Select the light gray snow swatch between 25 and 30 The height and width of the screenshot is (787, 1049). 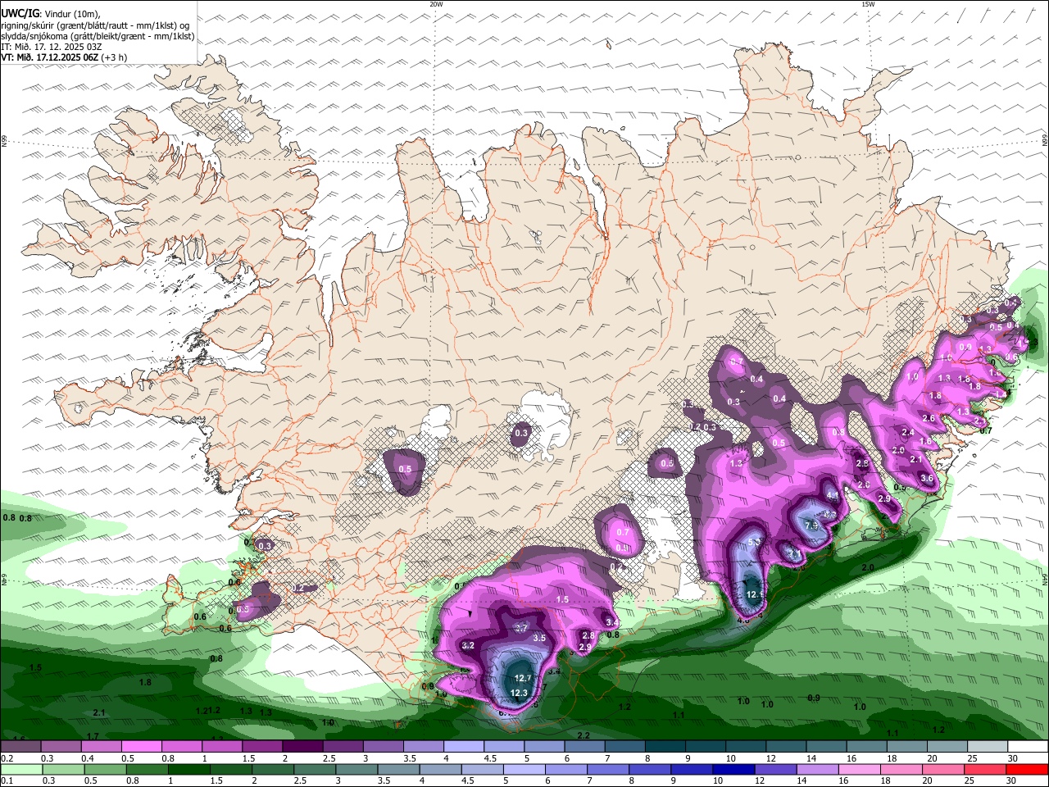click(x=988, y=747)
